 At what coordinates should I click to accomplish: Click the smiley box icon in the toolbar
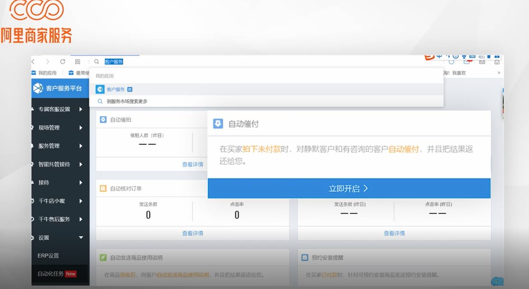click(497, 62)
